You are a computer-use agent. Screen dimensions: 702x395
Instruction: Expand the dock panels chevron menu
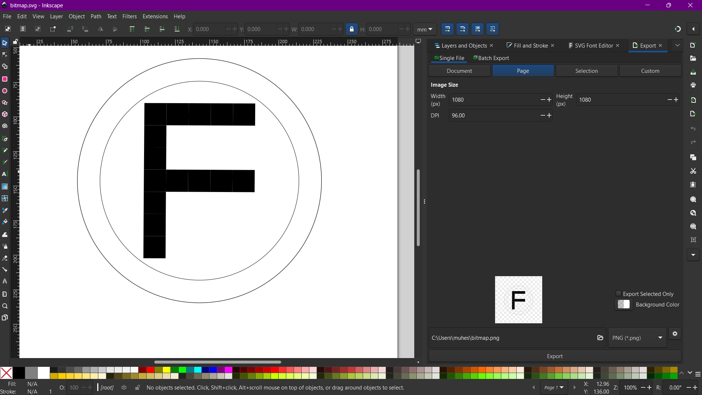678,45
